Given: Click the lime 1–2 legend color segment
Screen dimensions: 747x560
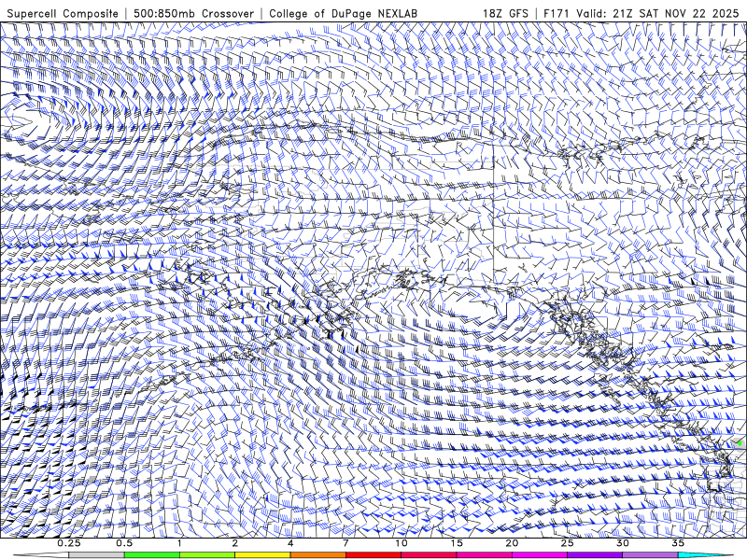Looking at the screenshot, I should point(207,555).
